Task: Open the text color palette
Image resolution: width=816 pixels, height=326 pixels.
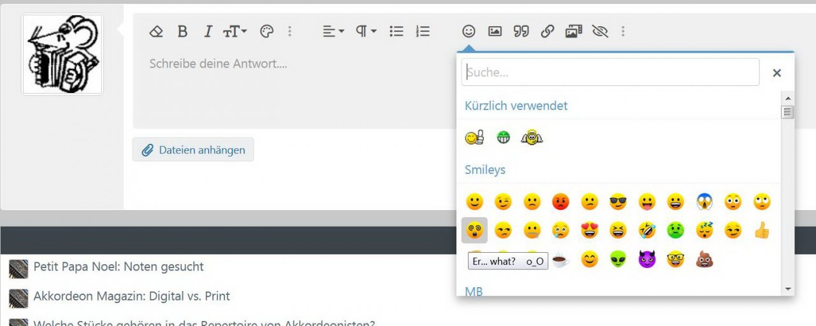Action: [x=267, y=31]
